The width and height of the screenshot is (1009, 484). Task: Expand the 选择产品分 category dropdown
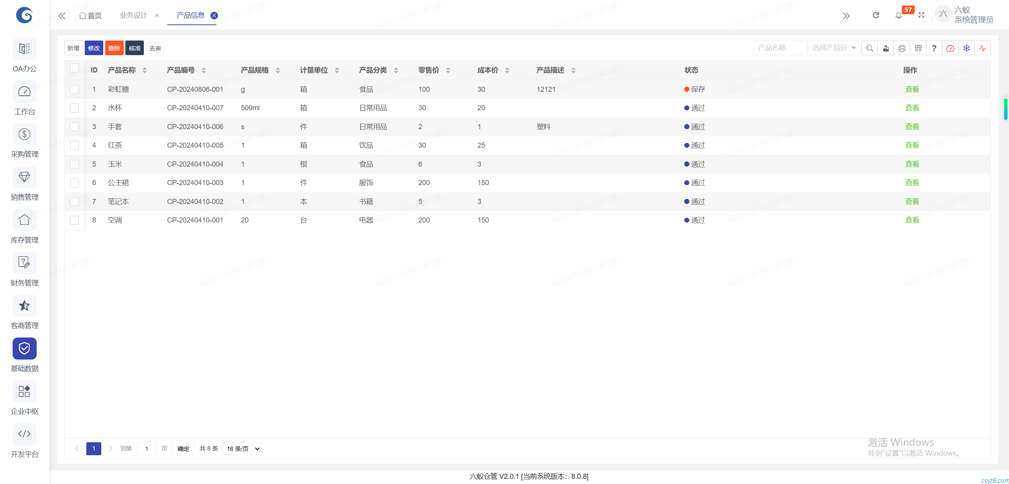point(834,48)
